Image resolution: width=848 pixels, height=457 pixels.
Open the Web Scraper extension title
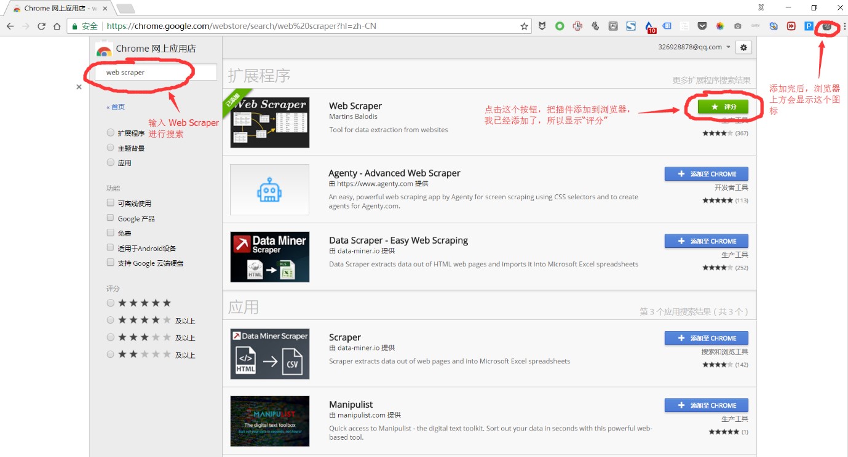[x=355, y=106]
